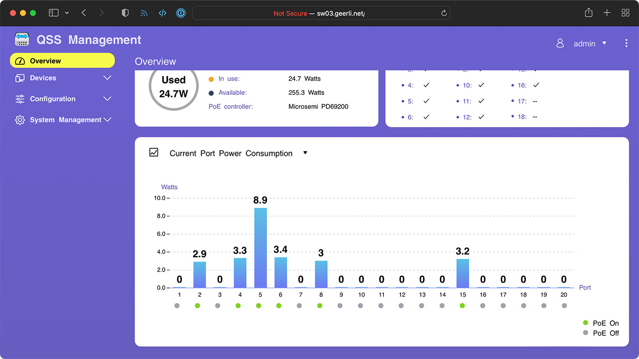Click the PoE On legend entry
The height and width of the screenshot is (359, 639).
pyautogui.click(x=601, y=323)
